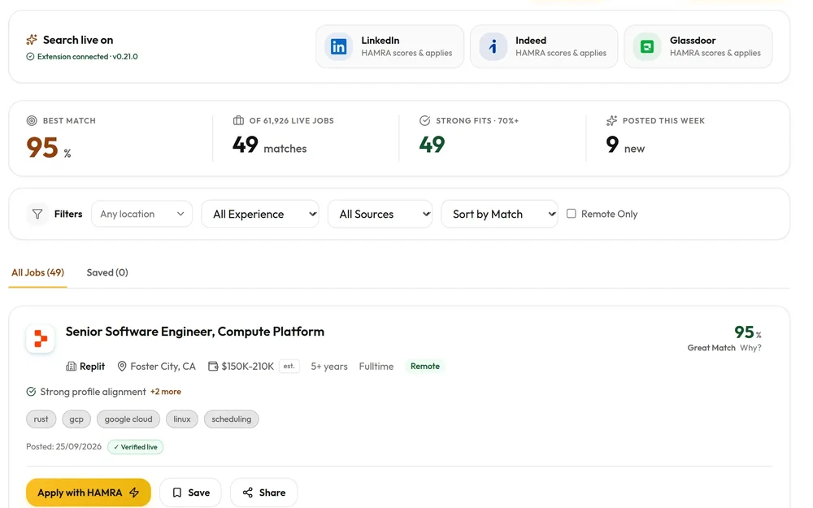This screenshot has width=813, height=508.
Task: Click the gcp skill tag
Action: [76, 419]
